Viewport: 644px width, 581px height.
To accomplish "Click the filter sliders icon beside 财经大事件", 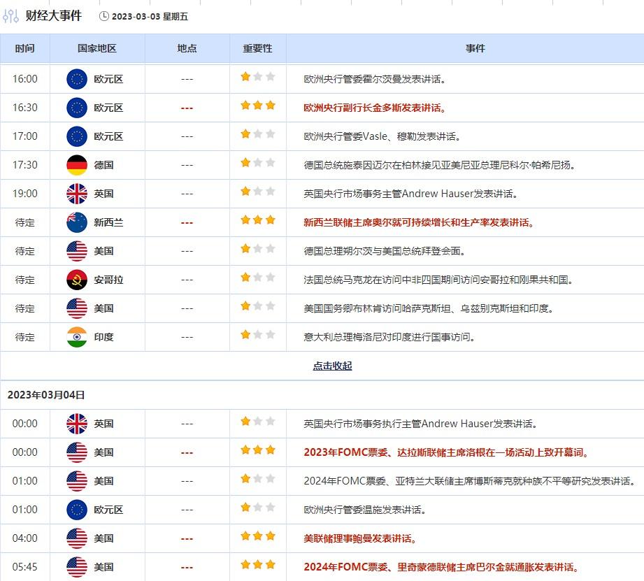I will 10,16.
